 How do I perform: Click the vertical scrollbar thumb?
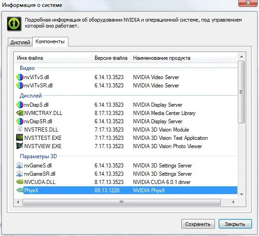point(242,92)
